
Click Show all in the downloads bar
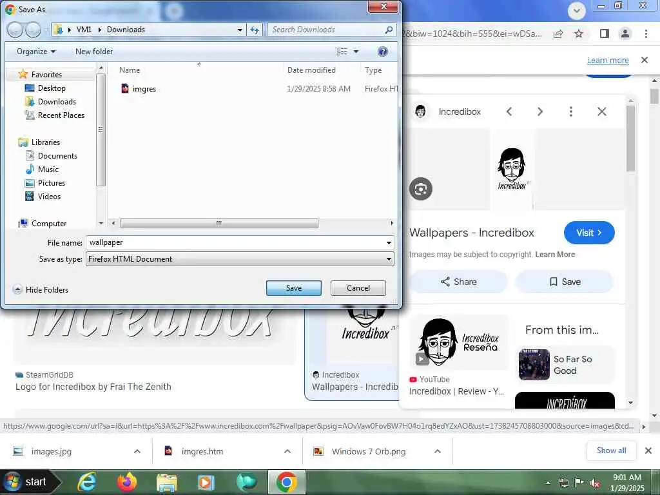click(x=611, y=451)
